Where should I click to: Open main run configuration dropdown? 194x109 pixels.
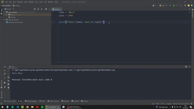coord(163,5)
